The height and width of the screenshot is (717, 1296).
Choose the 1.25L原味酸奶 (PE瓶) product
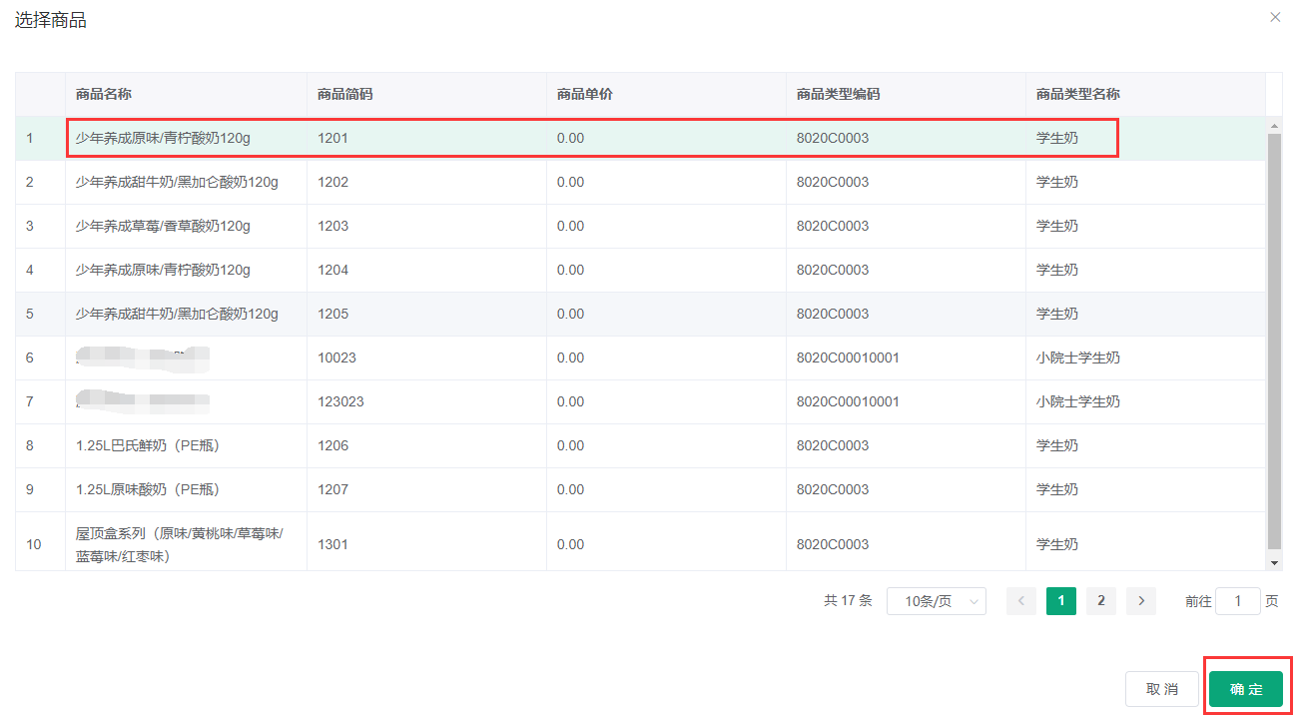click(x=147, y=489)
